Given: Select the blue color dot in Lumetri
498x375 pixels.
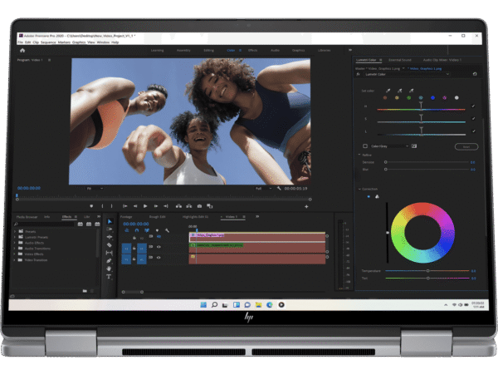Looking at the screenshot, I should pyautogui.click(x=432, y=97).
